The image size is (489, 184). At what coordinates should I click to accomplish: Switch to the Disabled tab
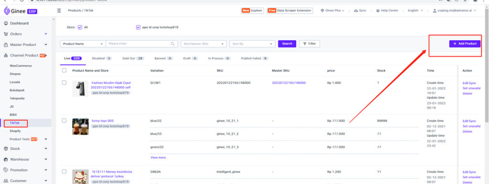[102, 58]
